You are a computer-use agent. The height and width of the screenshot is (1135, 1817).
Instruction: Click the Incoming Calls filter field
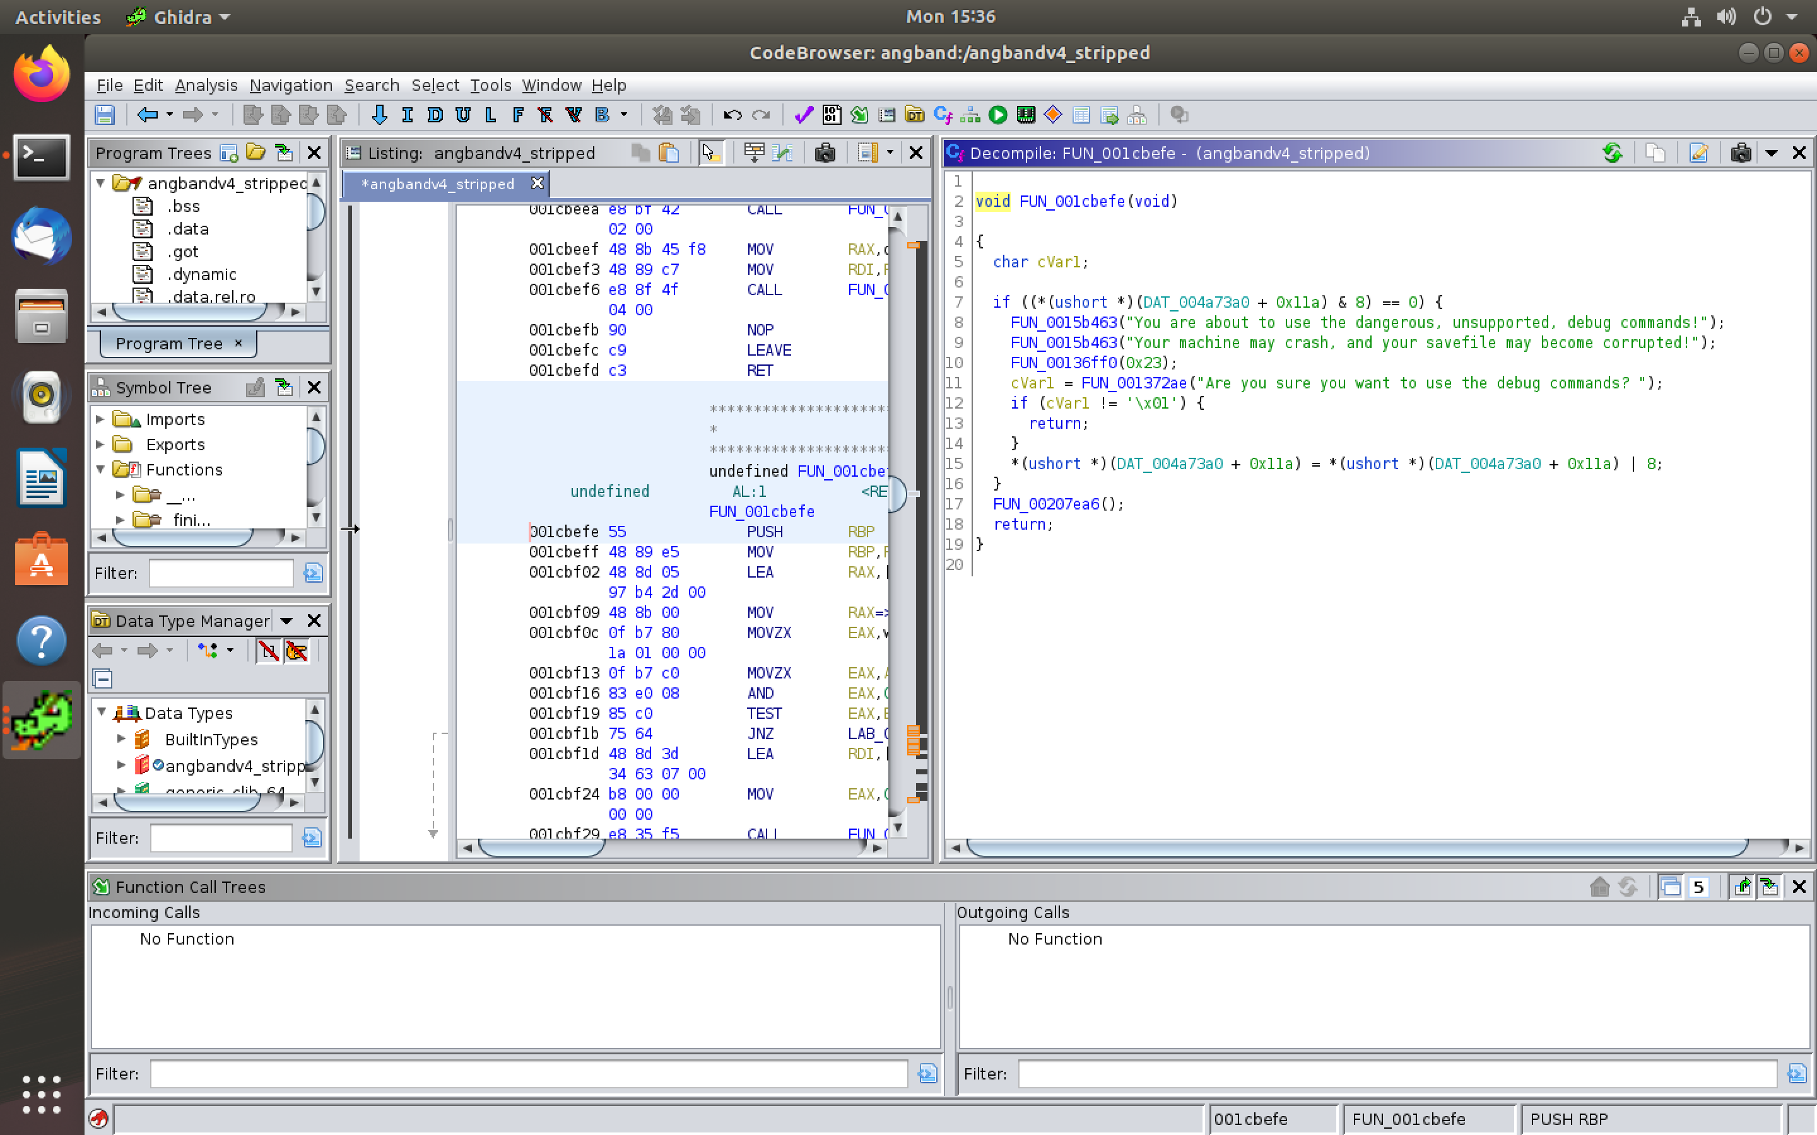[528, 1073]
